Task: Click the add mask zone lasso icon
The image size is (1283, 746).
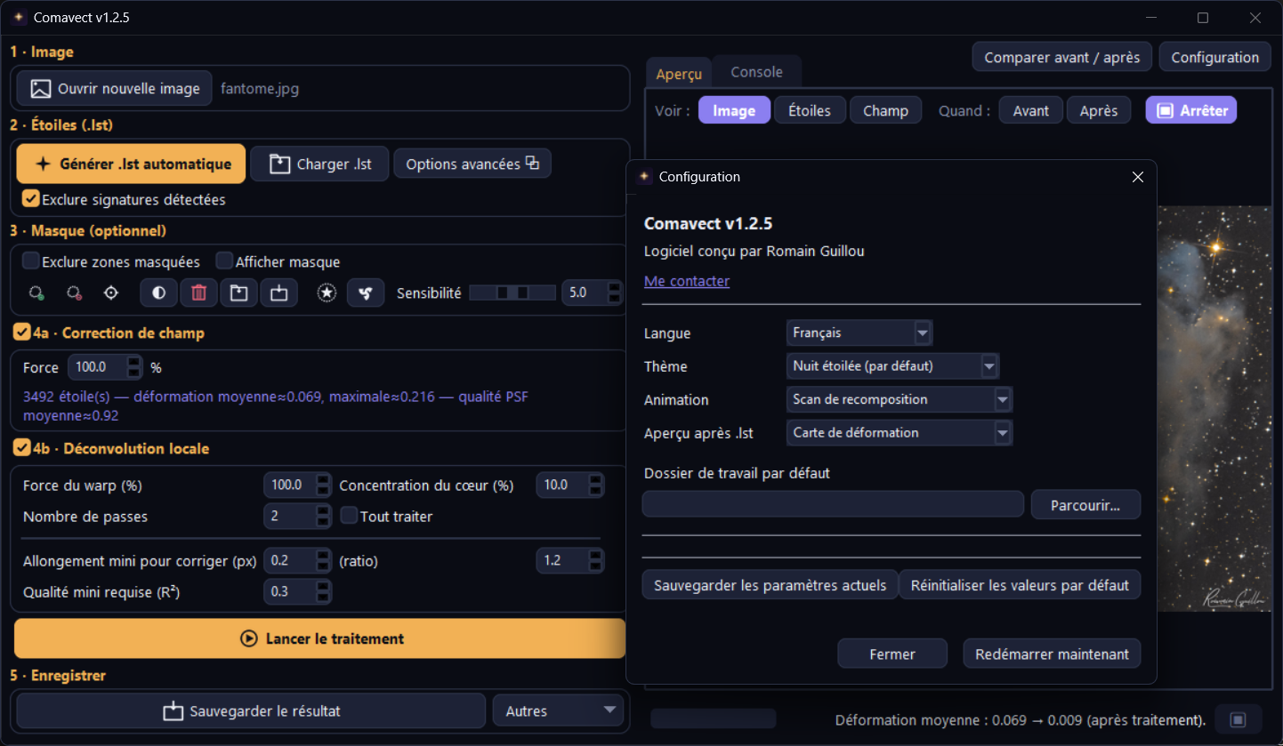Action: click(x=36, y=293)
